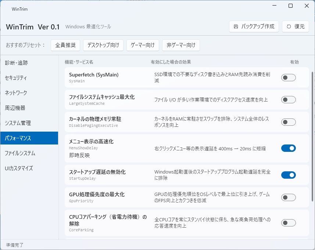
Task: Go to システム管理 category
Action: pyautogui.click(x=29, y=123)
